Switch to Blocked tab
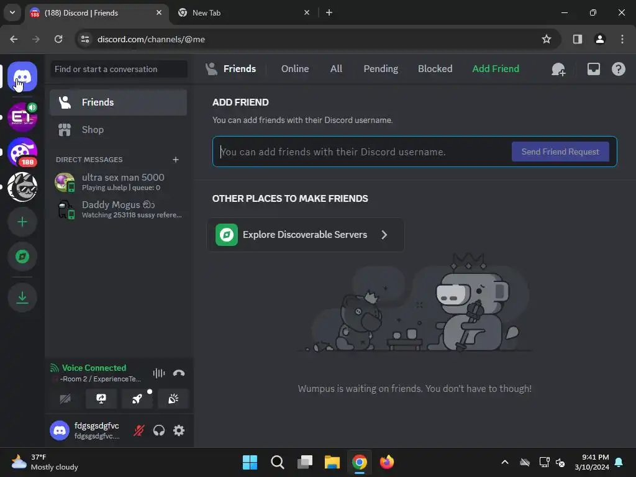Viewport: 636px width, 477px height. click(435, 69)
